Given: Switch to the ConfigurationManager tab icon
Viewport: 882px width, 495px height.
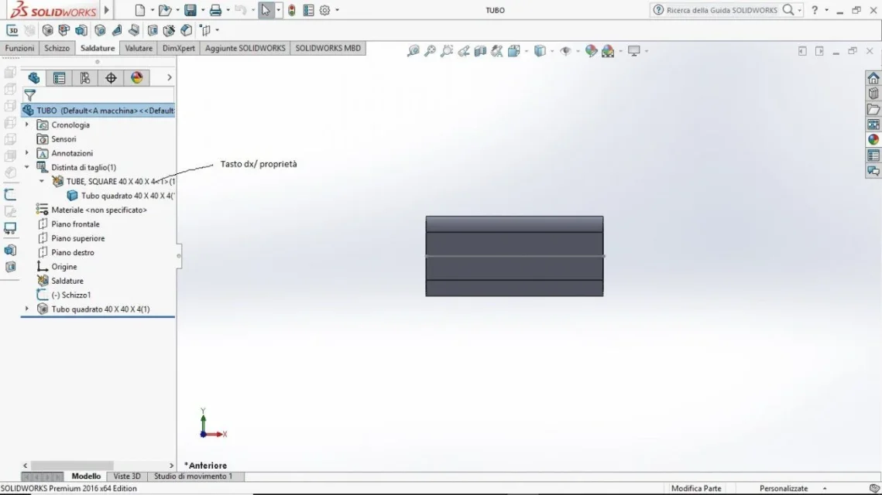Looking at the screenshot, I should 85,77.
